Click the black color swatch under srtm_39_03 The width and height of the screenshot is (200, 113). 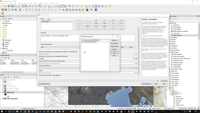[x=5, y=94]
